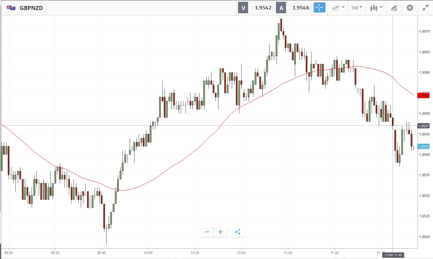Click the collapse chart arrows icon

[x=425, y=8]
